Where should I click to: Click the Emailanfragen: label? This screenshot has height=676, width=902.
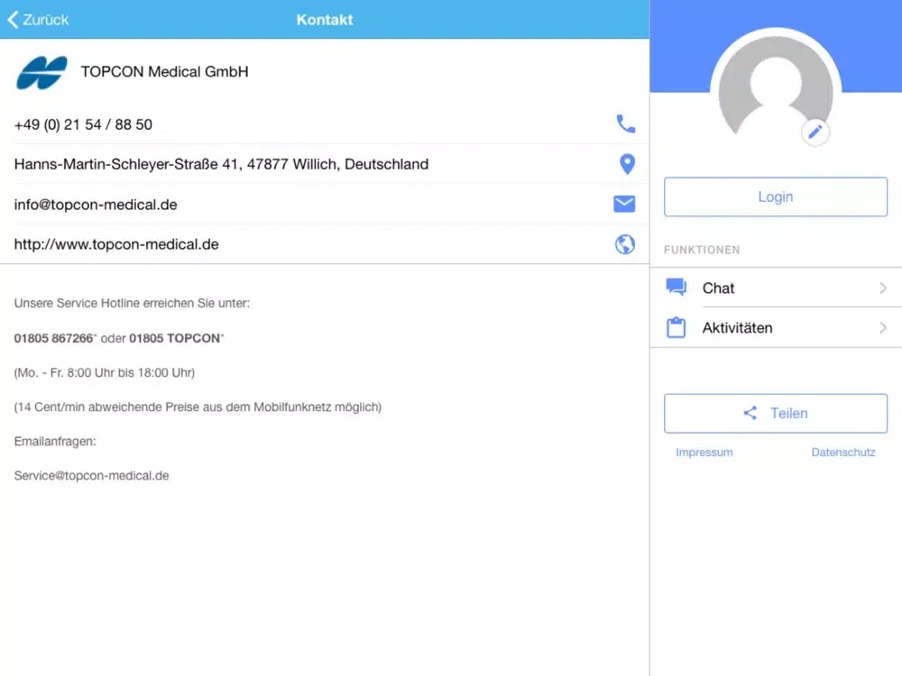tap(55, 442)
